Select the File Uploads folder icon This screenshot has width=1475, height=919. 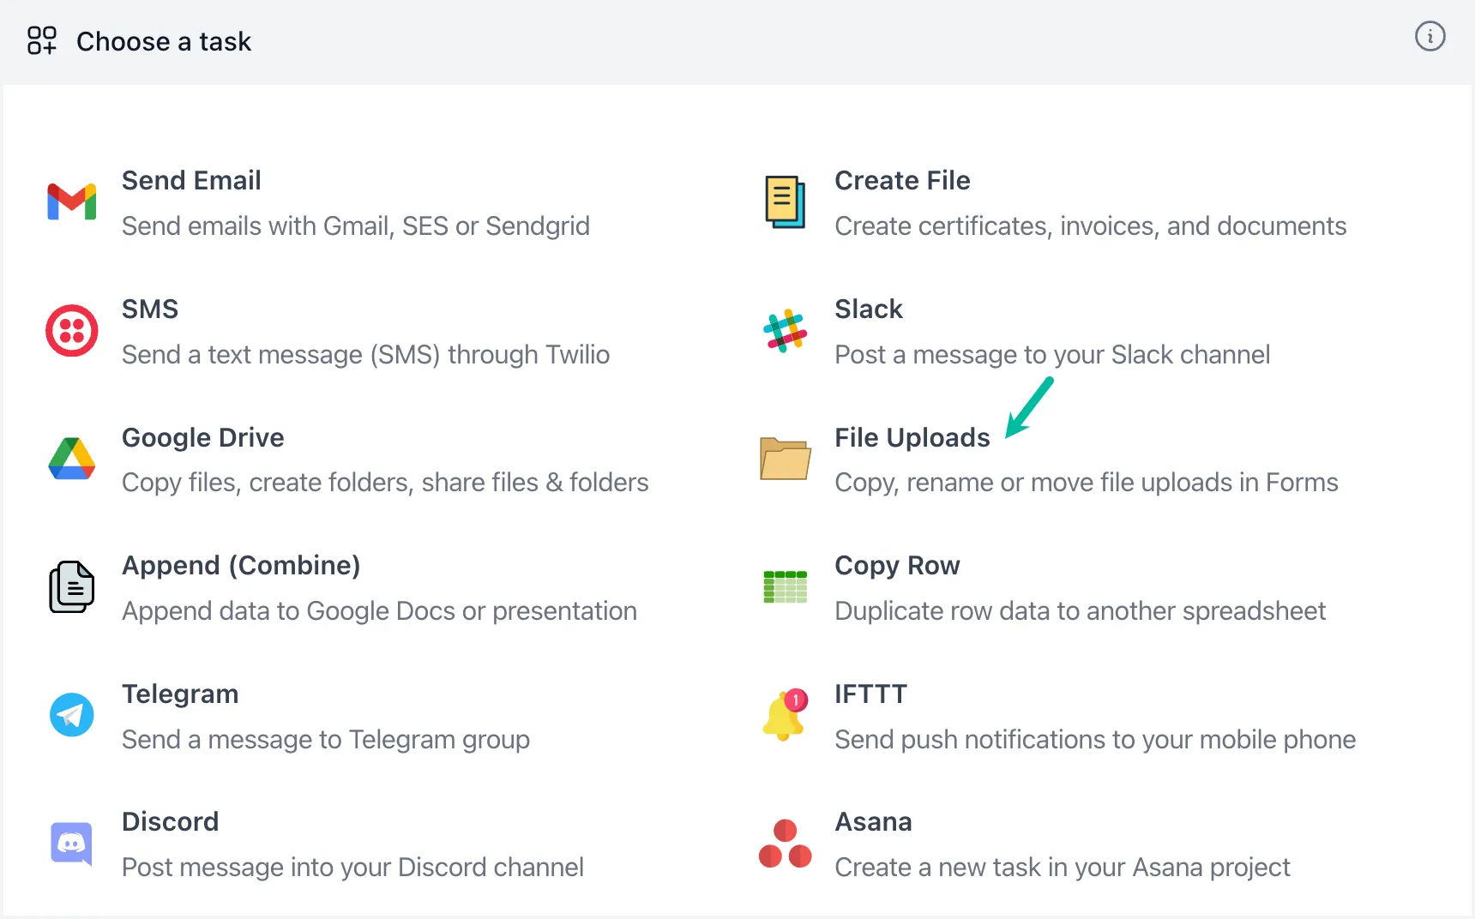pyautogui.click(x=785, y=459)
